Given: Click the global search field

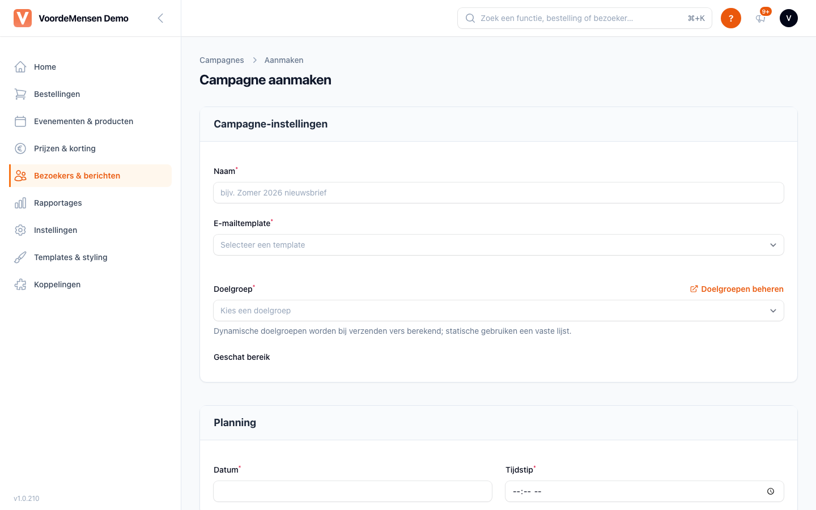Looking at the screenshot, I should [585, 18].
